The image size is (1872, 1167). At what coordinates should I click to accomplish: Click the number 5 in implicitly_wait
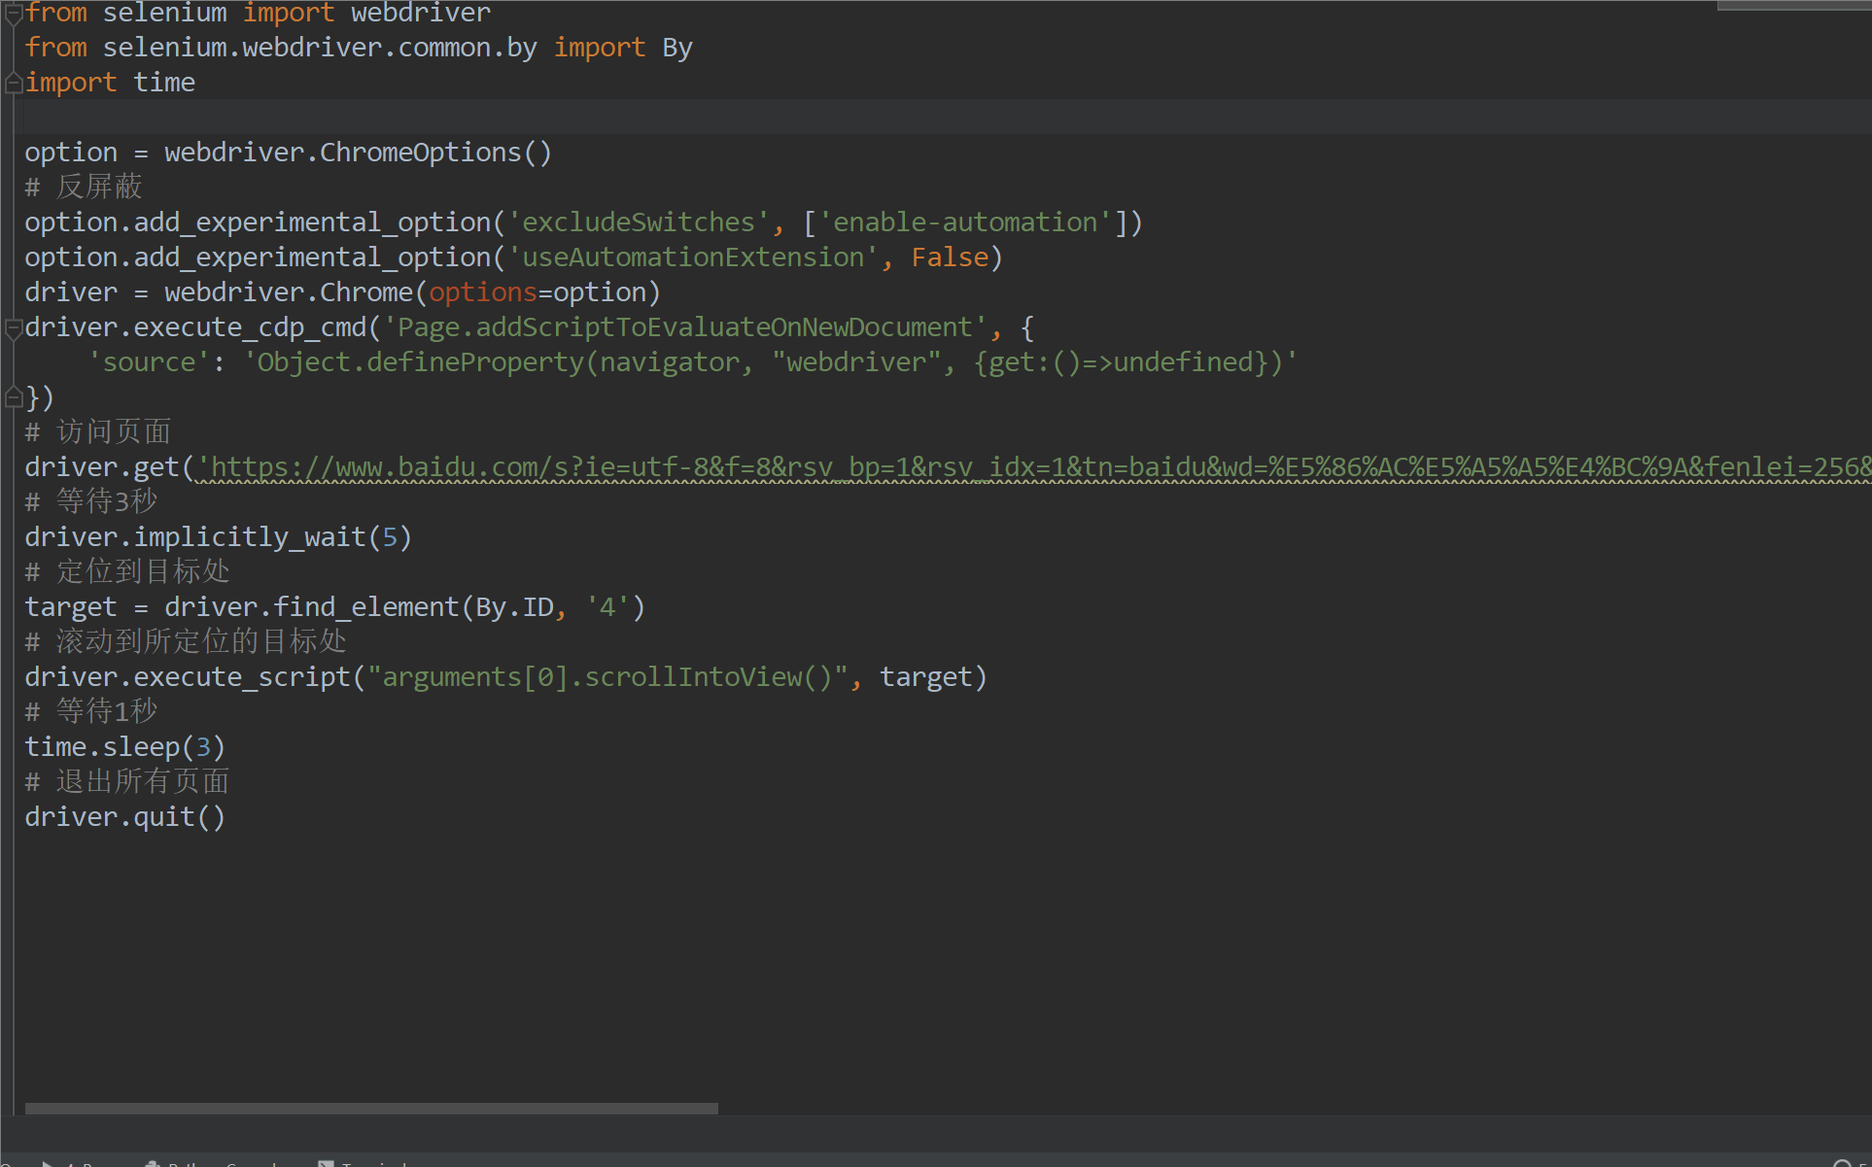click(390, 537)
